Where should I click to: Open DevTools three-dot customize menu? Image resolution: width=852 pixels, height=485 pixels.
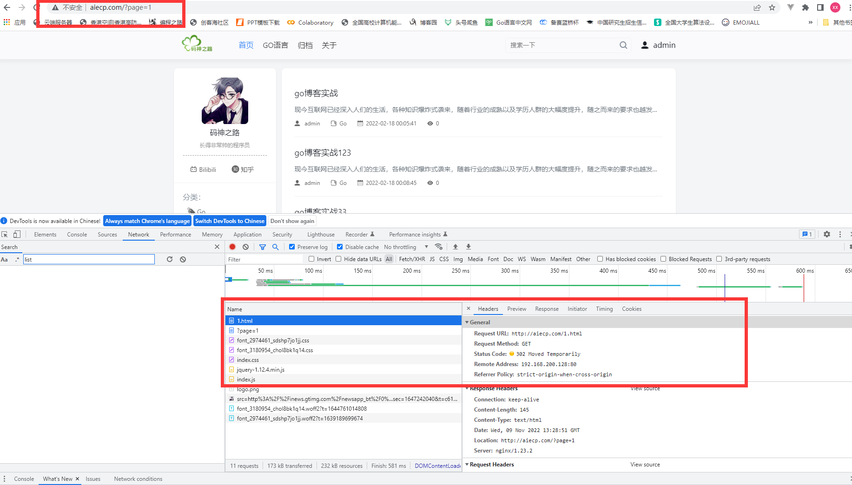(840, 234)
